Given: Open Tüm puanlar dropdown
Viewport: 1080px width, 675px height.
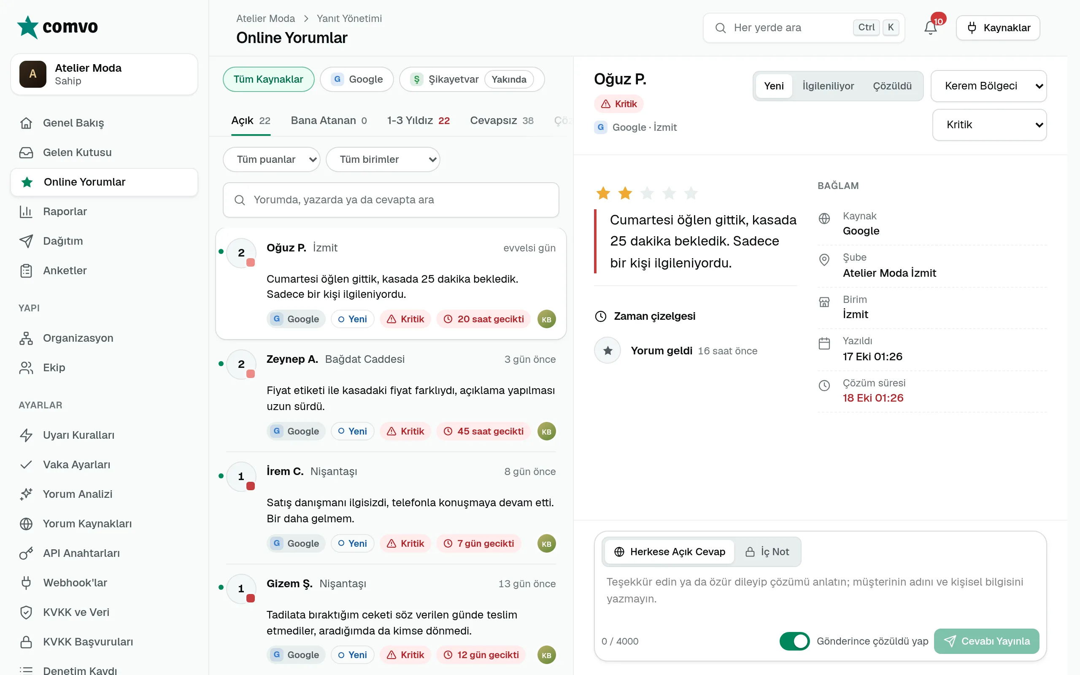Looking at the screenshot, I should [271, 159].
